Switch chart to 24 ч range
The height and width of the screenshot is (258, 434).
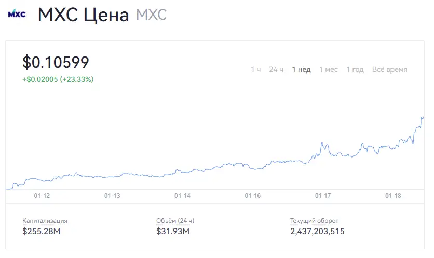276,69
